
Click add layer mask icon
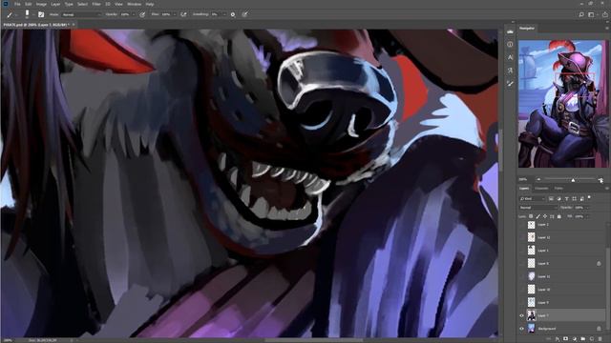coord(566,339)
